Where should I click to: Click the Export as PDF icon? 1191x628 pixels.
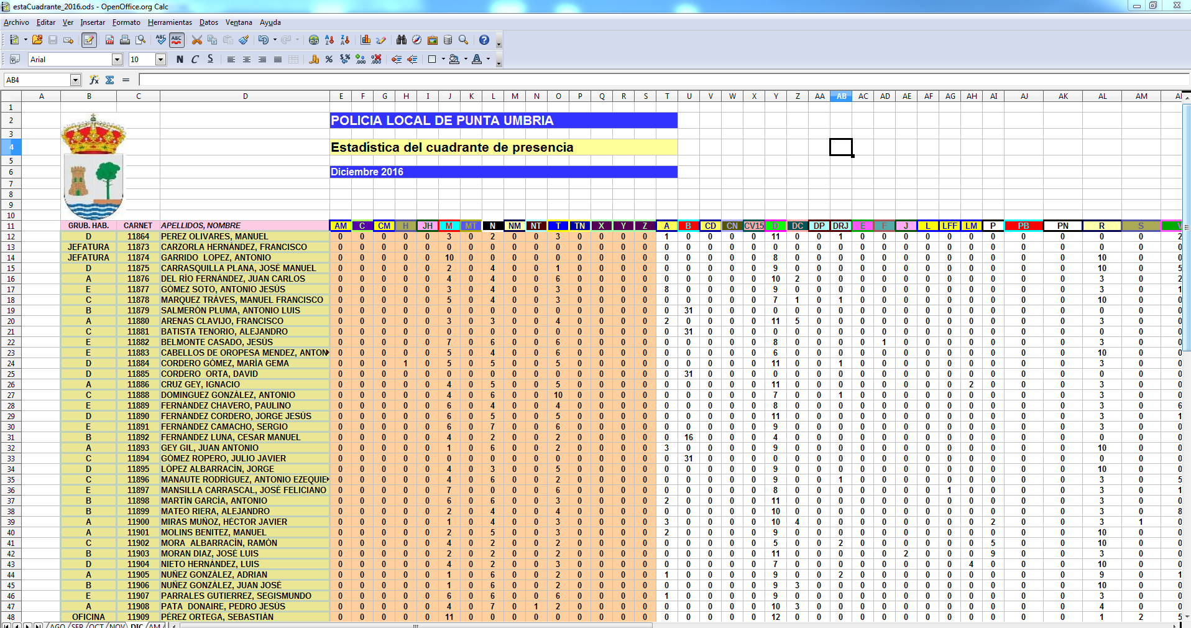click(x=109, y=40)
